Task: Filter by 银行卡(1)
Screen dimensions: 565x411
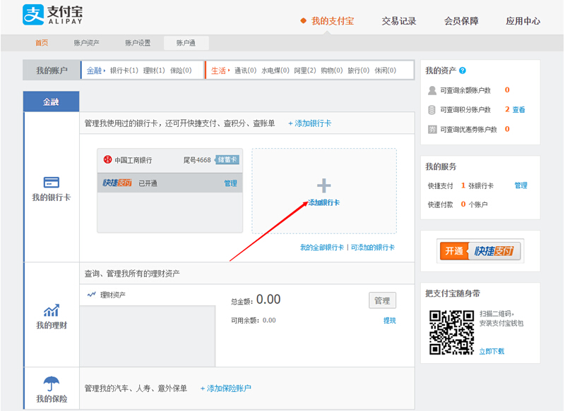Action: (x=124, y=70)
